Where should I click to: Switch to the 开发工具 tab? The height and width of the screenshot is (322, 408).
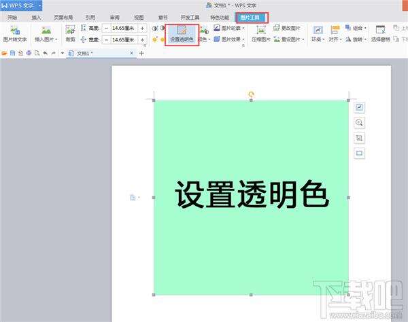(x=190, y=18)
